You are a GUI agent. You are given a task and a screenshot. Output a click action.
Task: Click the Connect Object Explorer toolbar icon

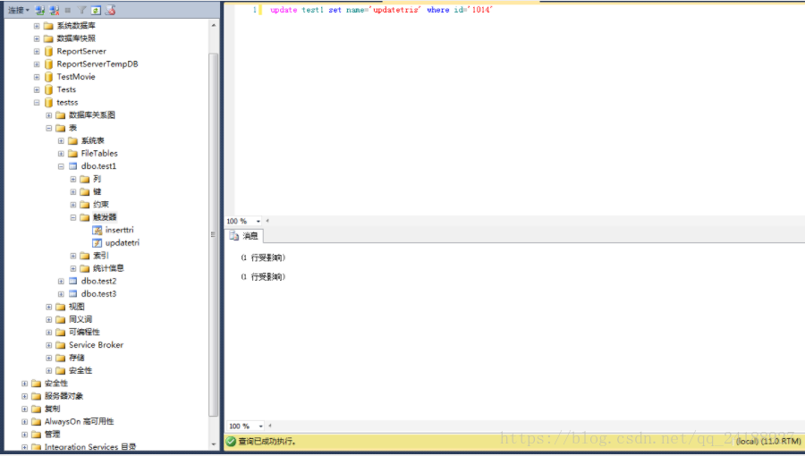tap(40, 10)
